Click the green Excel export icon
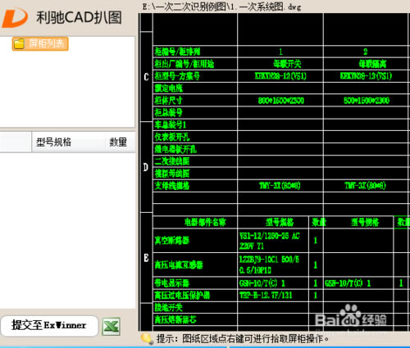The height and width of the screenshot is (348, 410). 111,327
